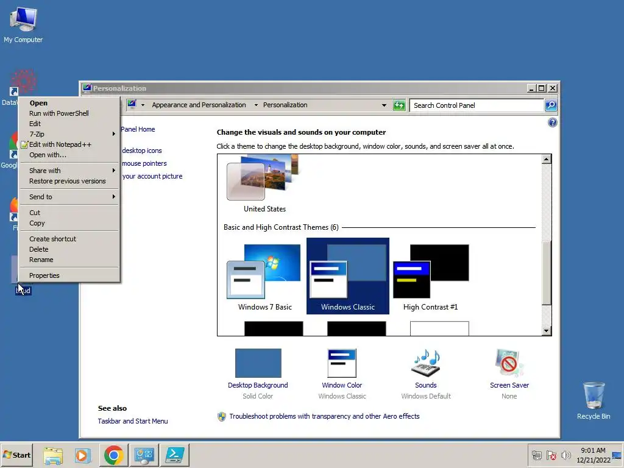This screenshot has height=468, width=624.
Task: Expand the arrow before Appearance and Personalization
Action: (143, 105)
